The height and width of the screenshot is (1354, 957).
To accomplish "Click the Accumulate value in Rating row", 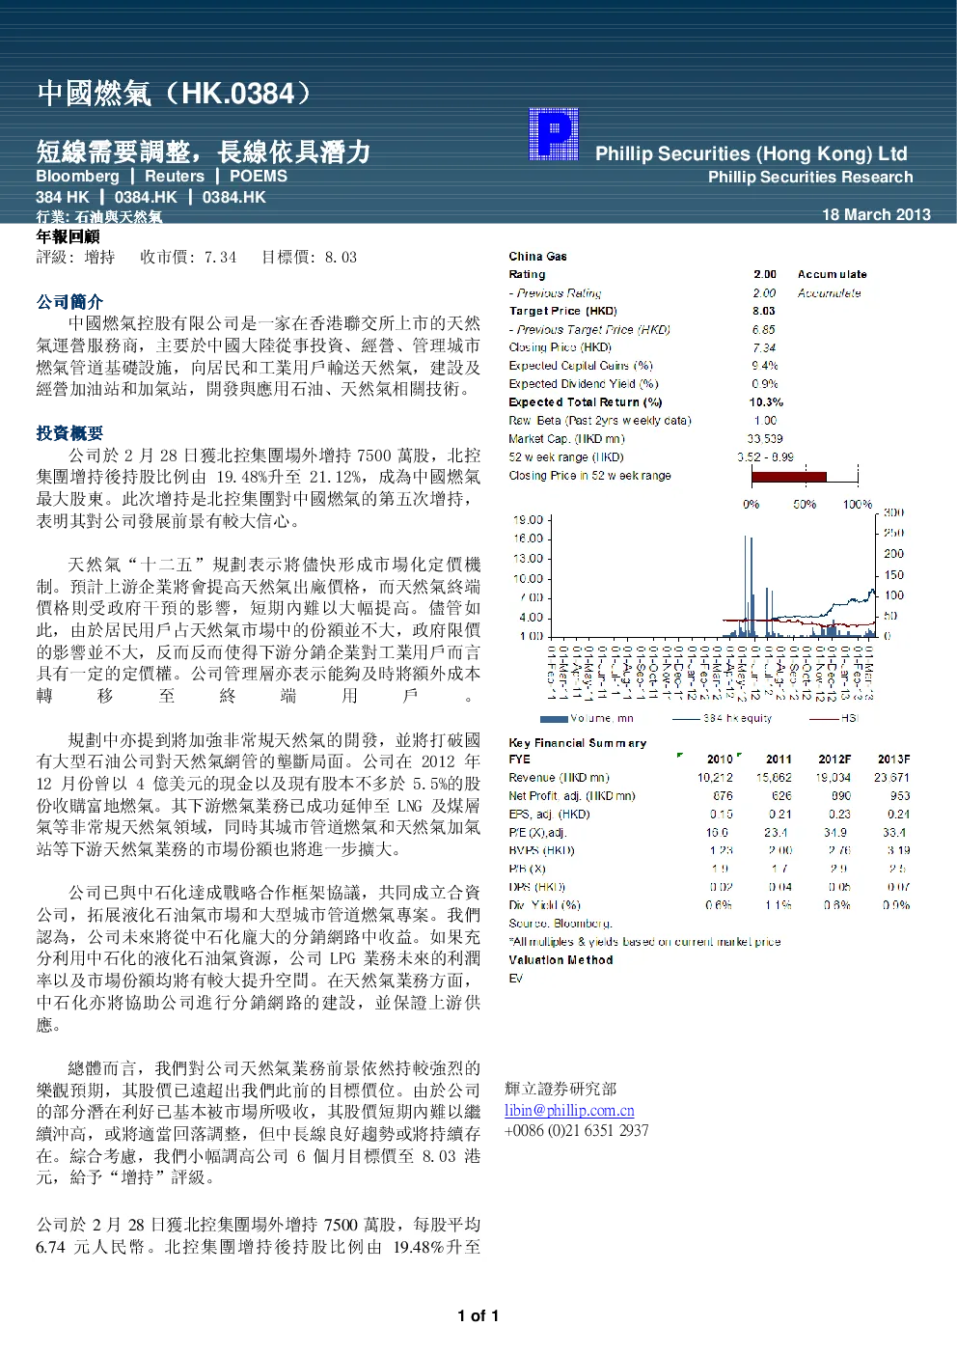I will (832, 274).
